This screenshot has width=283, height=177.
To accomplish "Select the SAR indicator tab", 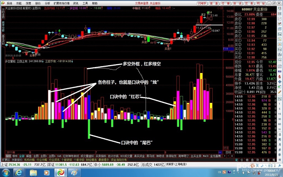I will [x=59, y=156].
